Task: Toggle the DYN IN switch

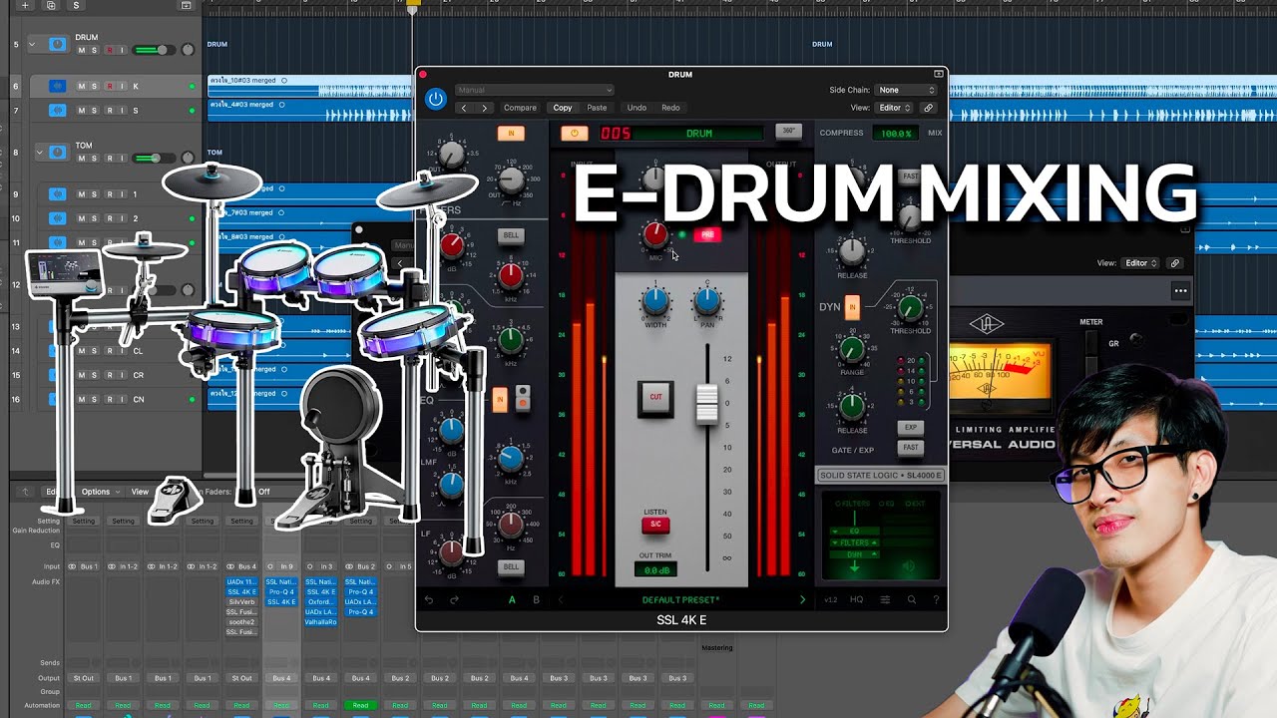Action: pos(852,307)
